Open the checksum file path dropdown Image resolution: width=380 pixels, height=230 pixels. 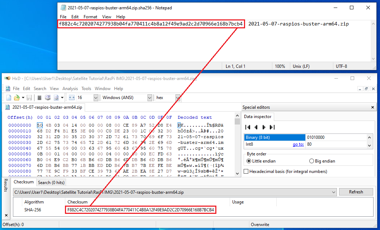coord(334,192)
